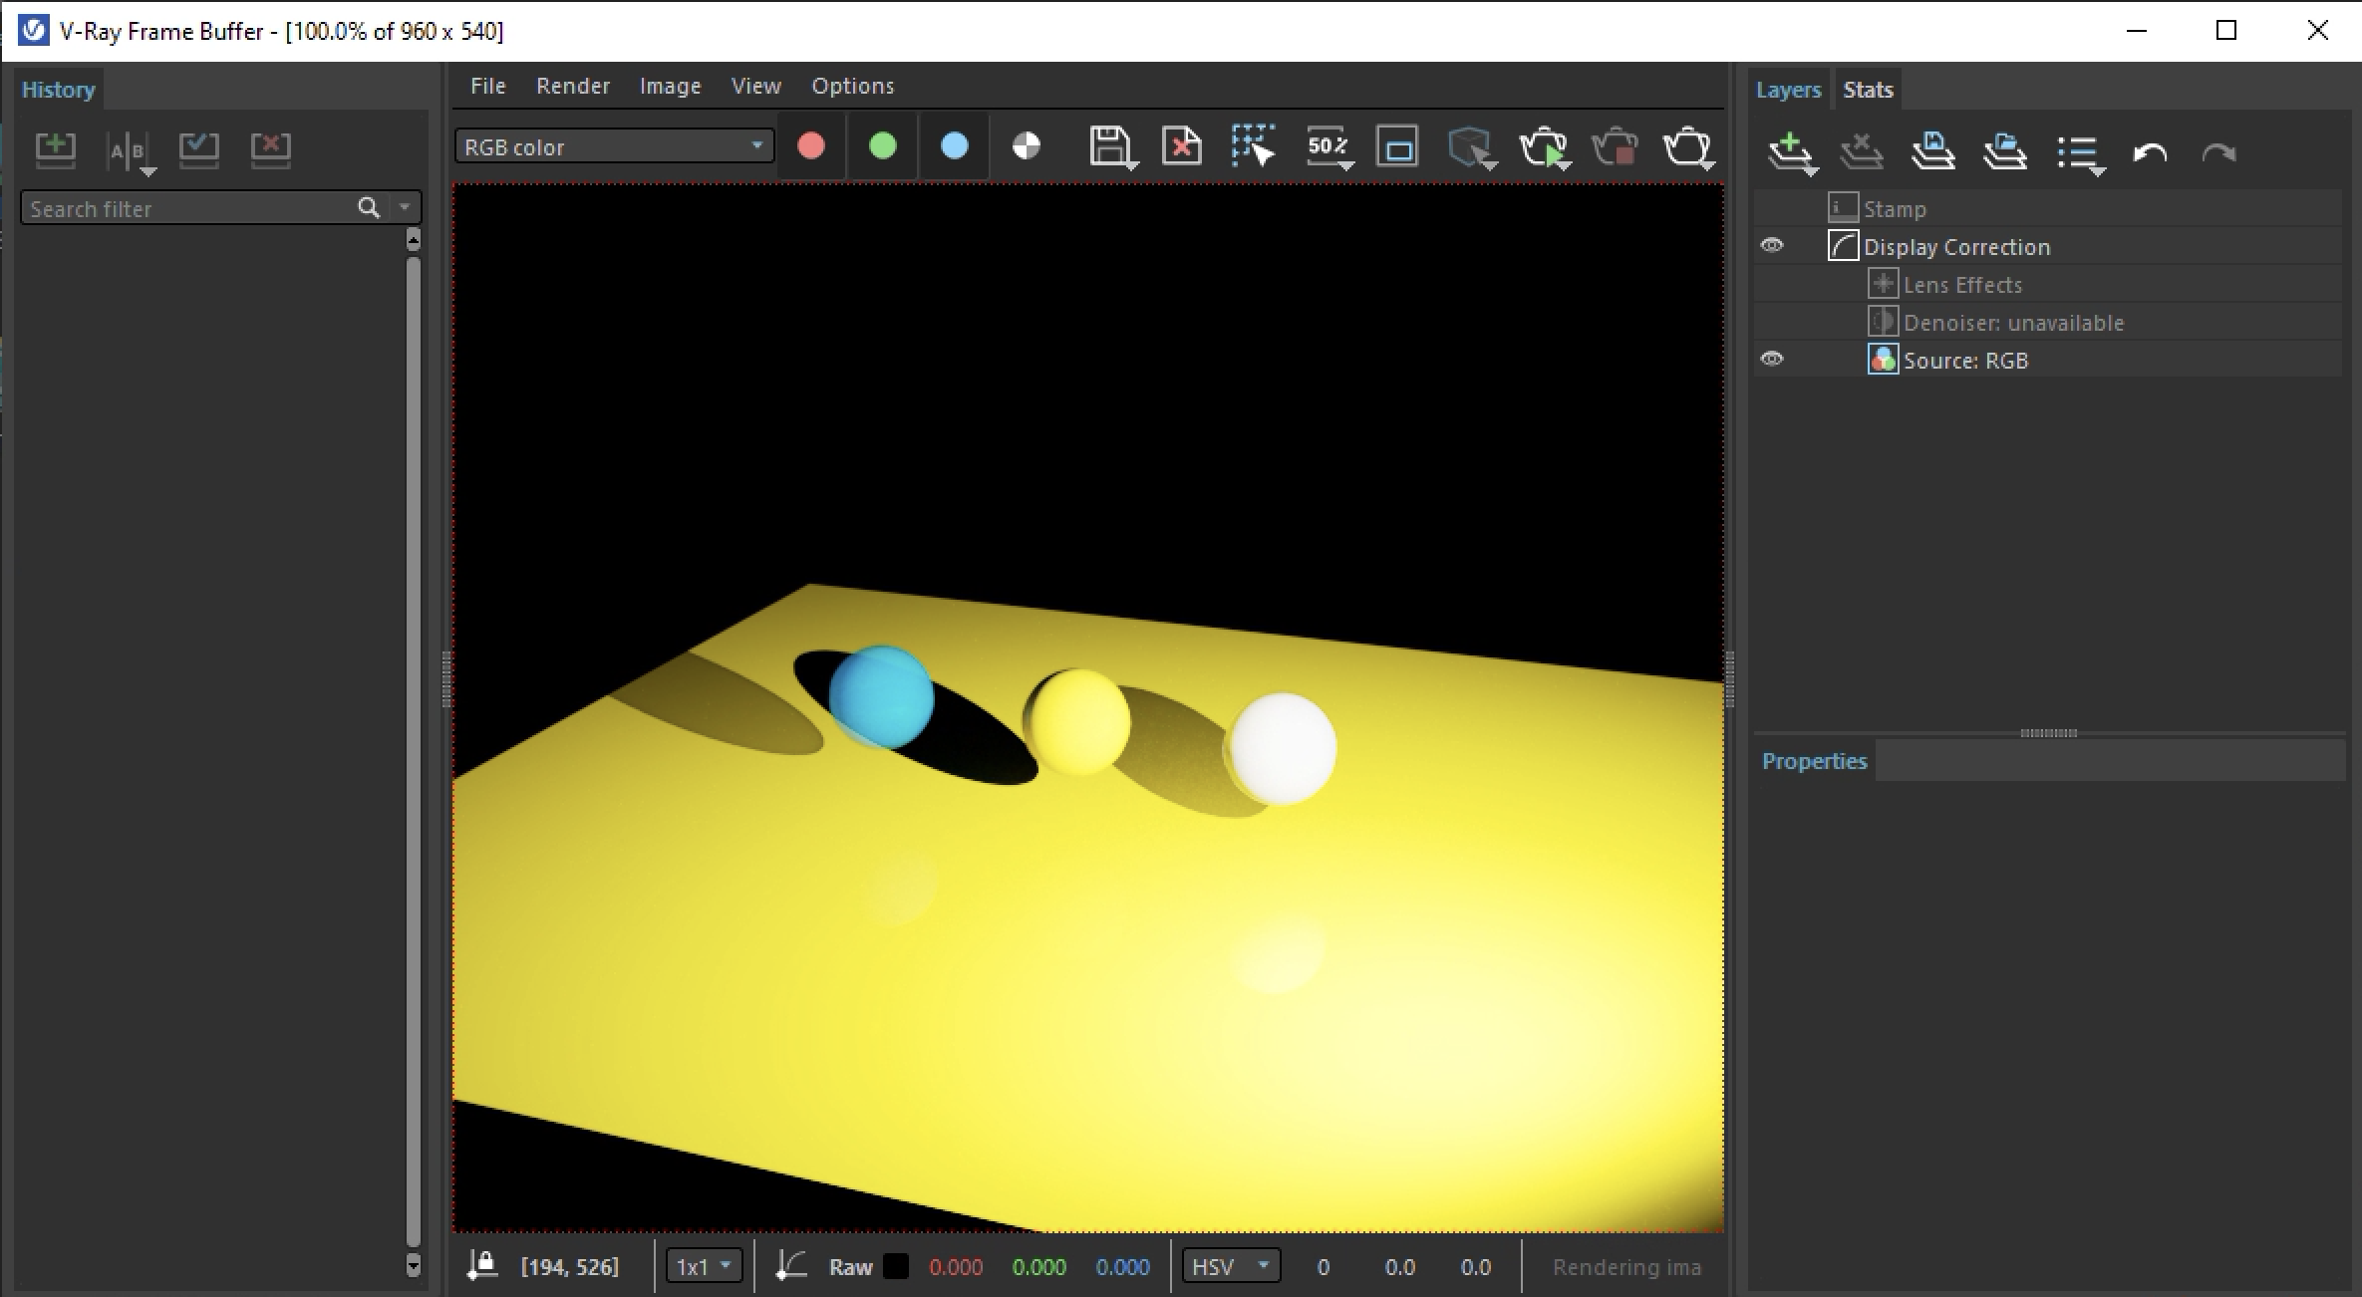The height and width of the screenshot is (1297, 2362).
Task: Expand the 1x1 sample size dropdown
Action: click(704, 1266)
